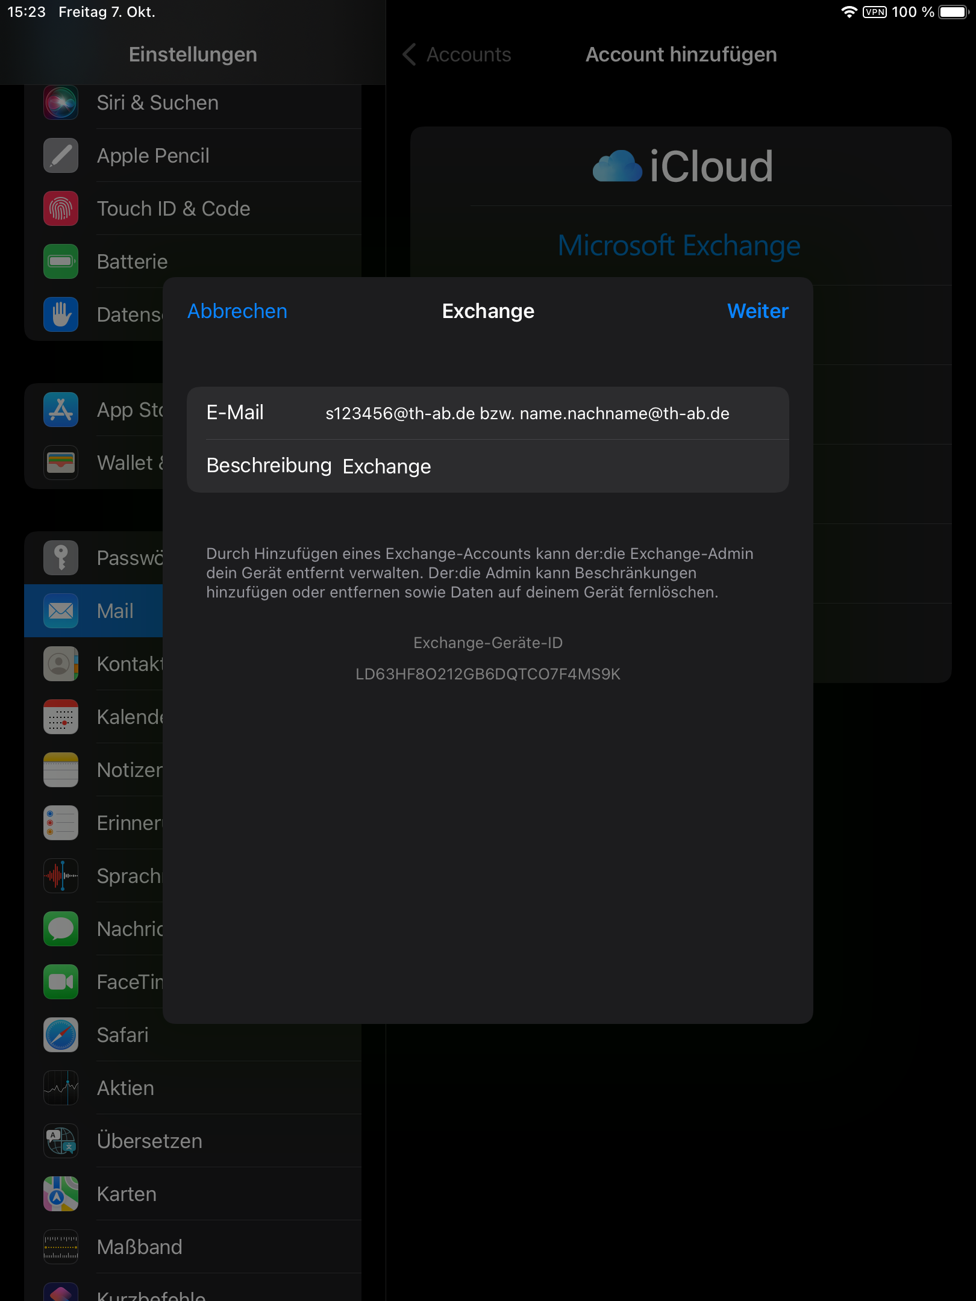The width and height of the screenshot is (976, 1301).
Task: Open the Übersetzen icon
Action: [x=61, y=1141]
